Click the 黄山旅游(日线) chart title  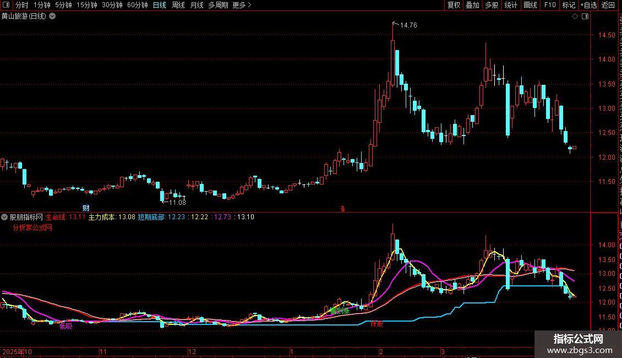(24, 17)
